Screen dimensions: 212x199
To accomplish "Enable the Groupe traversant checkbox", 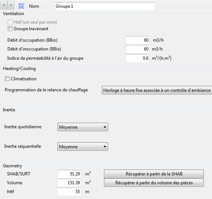I will (x=10, y=29).
